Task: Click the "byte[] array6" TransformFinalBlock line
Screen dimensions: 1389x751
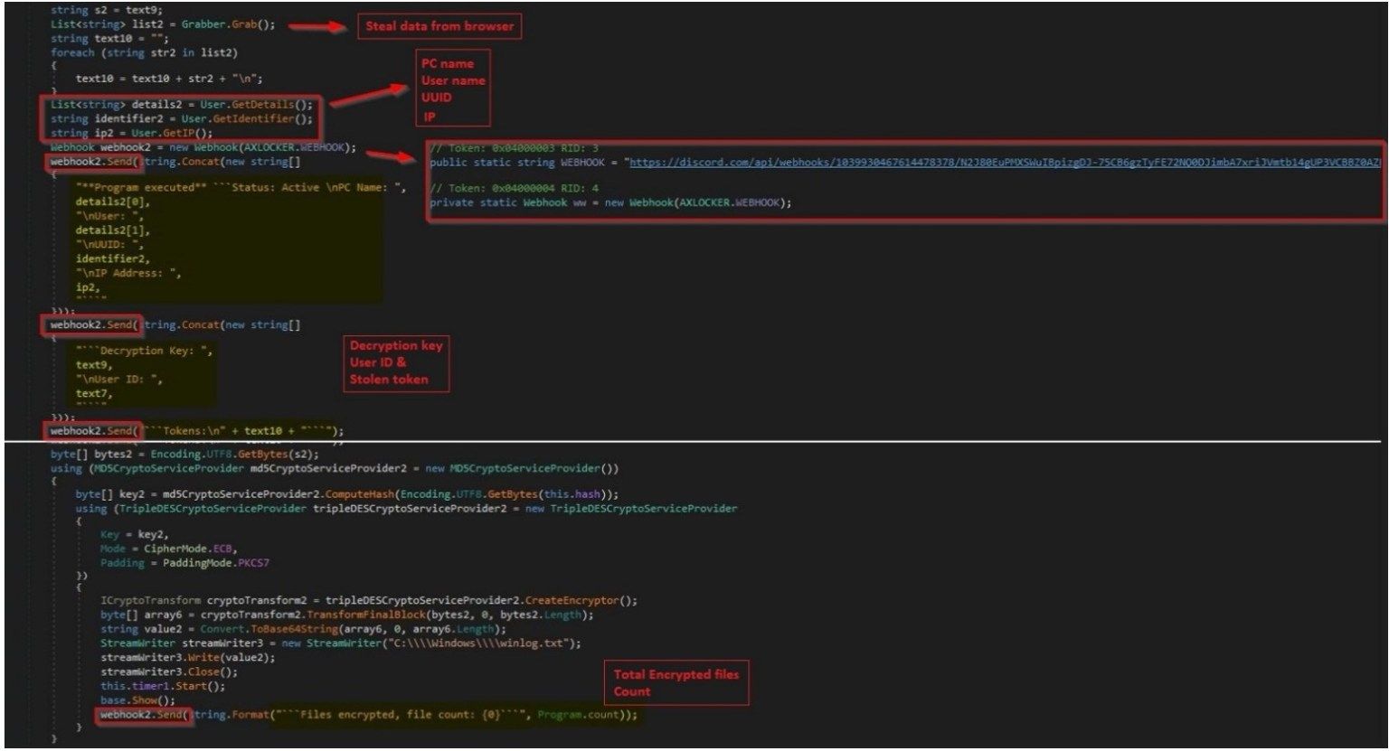Action: pyautogui.click(x=347, y=615)
